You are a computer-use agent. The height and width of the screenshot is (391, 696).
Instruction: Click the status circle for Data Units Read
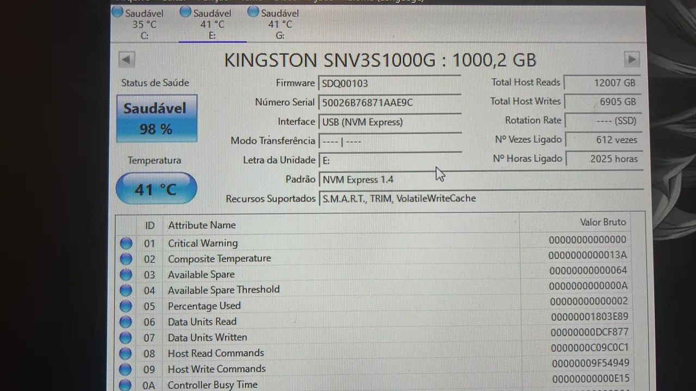pyautogui.click(x=126, y=322)
